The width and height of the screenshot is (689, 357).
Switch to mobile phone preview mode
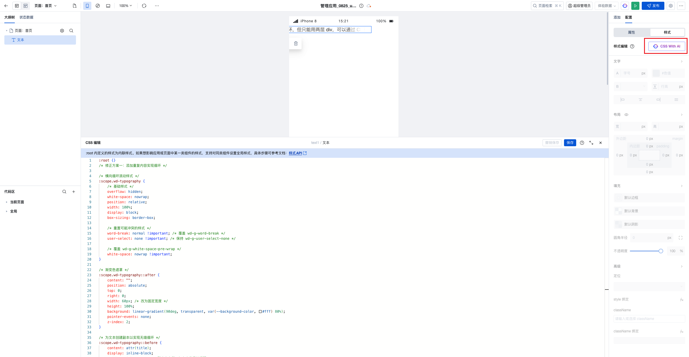[x=87, y=6]
